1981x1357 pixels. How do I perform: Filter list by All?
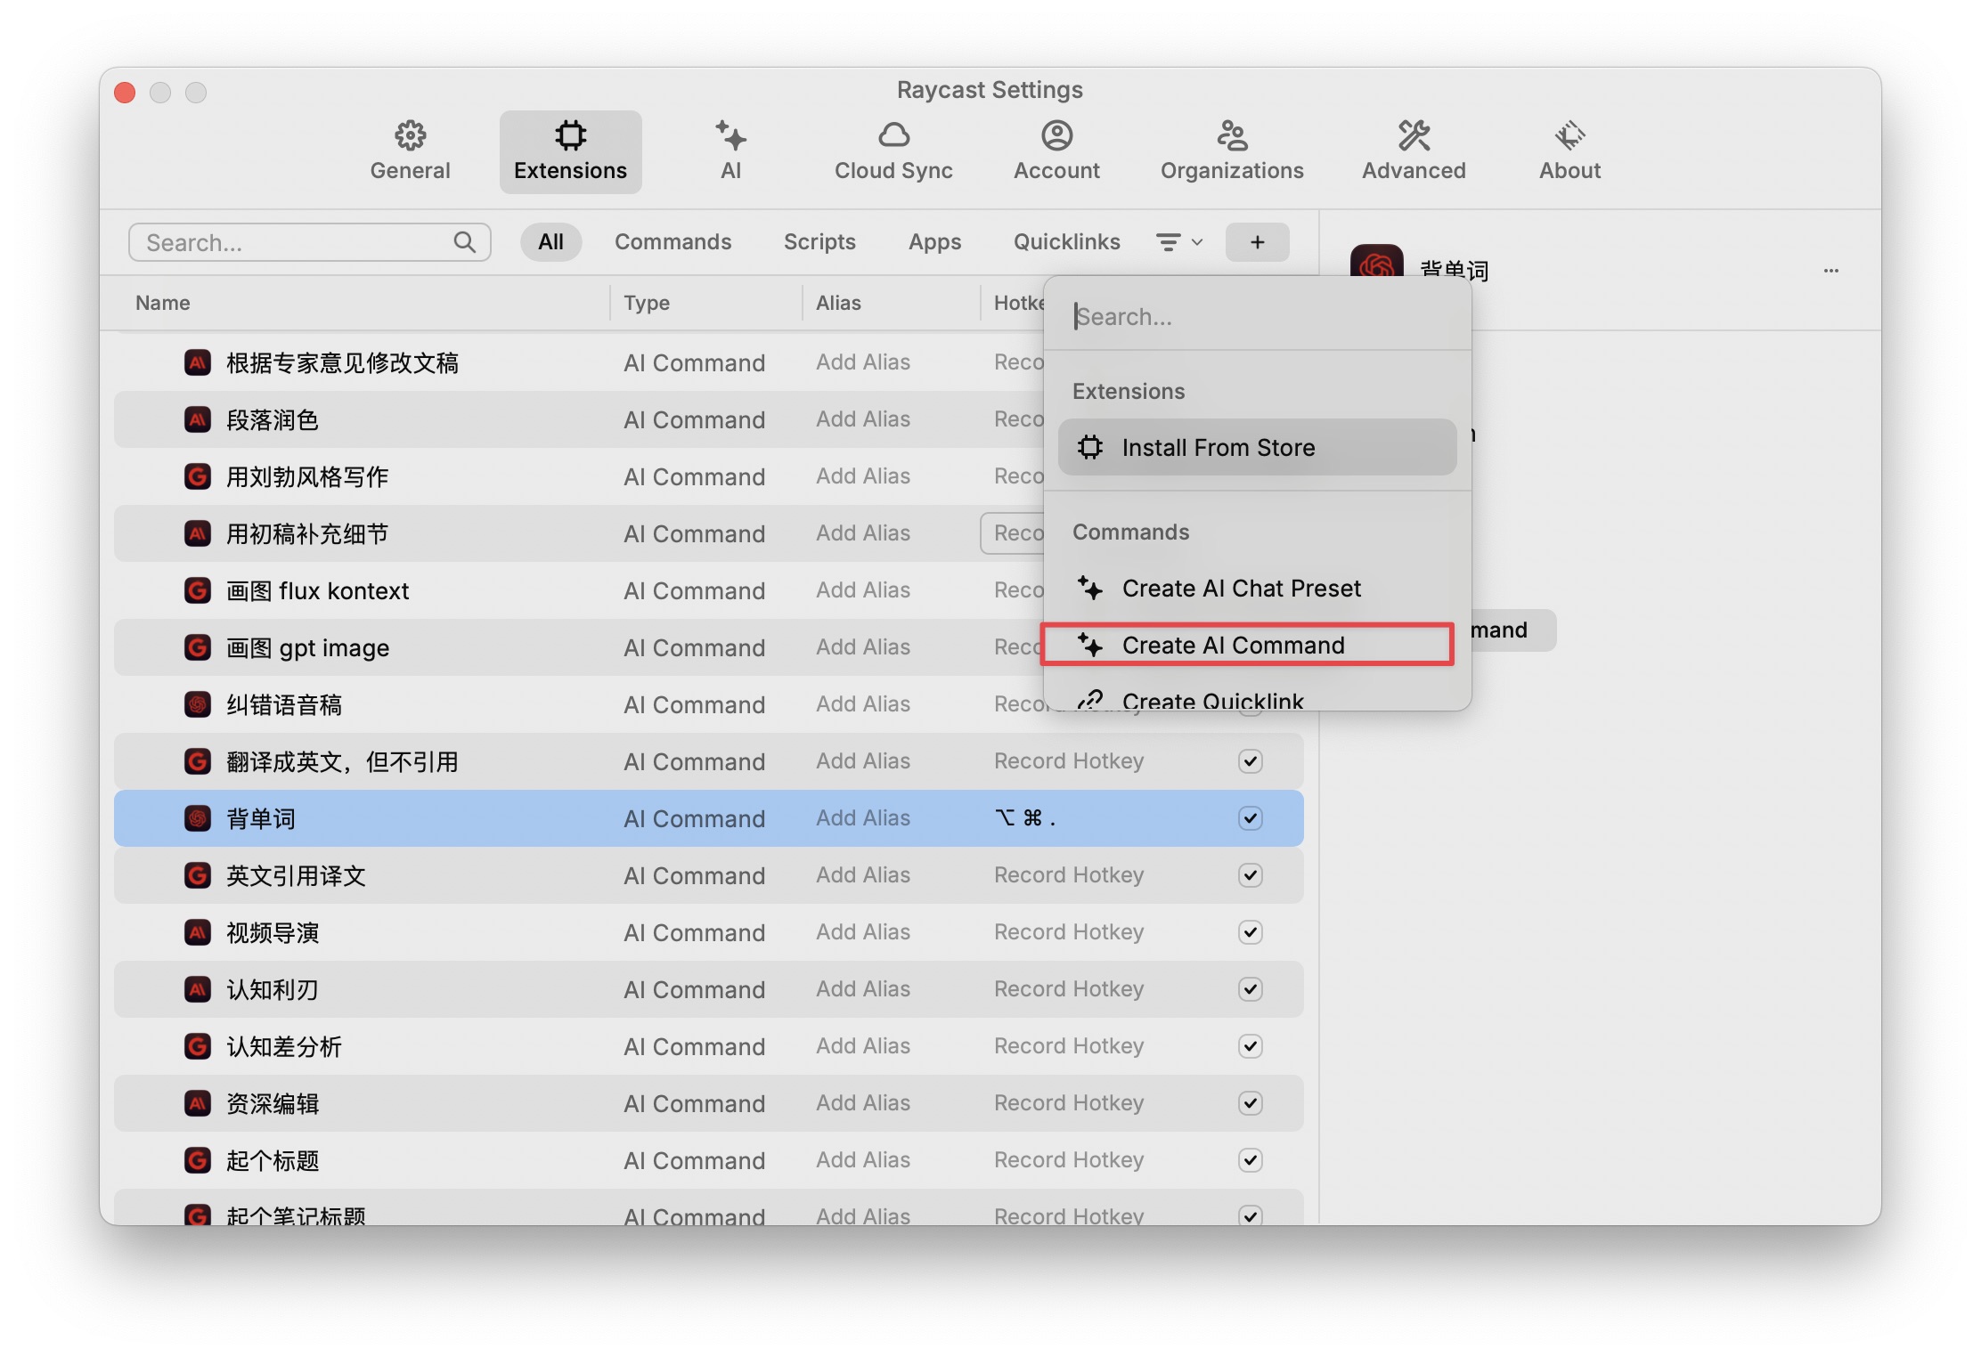coord(550,242)
